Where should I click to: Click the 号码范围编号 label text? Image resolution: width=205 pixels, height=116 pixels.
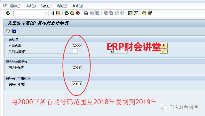click(x=18, y=51)
